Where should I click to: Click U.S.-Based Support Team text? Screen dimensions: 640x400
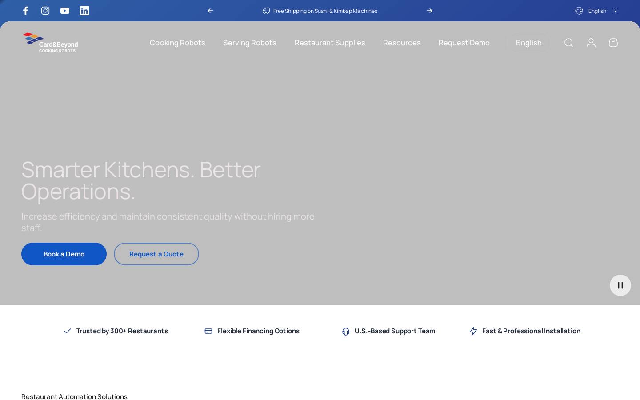click(395, 331)
